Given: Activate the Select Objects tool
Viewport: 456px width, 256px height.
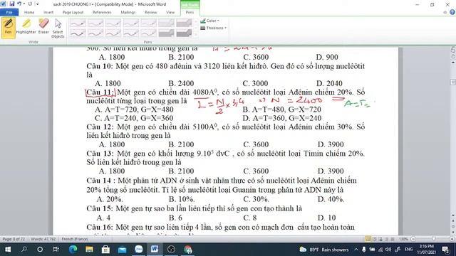Looking at the screenshot, I should (x=58, y=28).
